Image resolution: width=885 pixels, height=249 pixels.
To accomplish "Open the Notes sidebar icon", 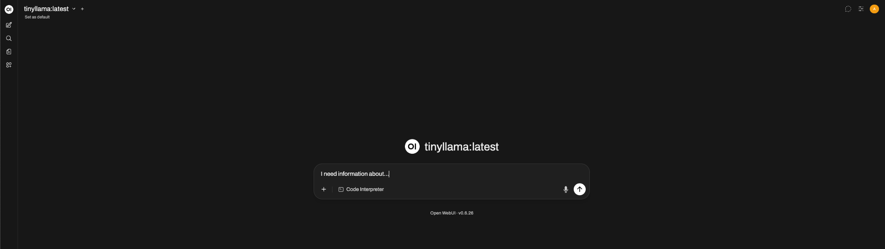I will (9, 52).
